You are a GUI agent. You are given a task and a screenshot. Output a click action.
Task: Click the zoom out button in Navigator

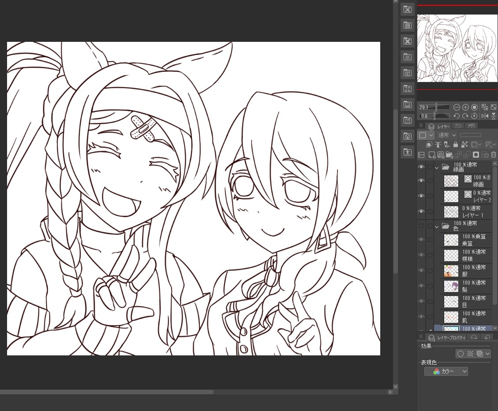tap(457, 107)
